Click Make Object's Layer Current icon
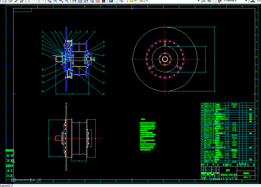The image size is (261, 187). pos(204,1)
